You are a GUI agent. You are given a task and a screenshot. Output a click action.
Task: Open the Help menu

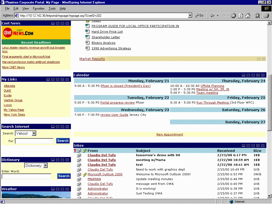63,8
